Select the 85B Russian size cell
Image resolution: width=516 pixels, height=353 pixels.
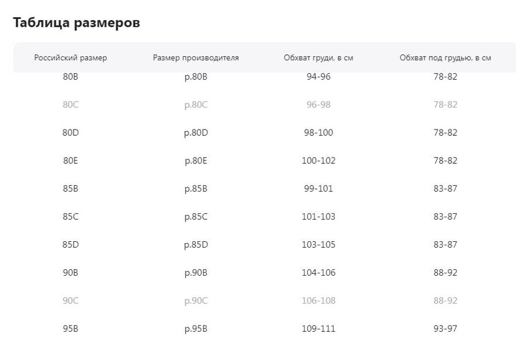point(71,189)
